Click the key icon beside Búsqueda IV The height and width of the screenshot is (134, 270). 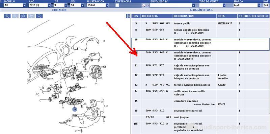[x=145, y=5]
